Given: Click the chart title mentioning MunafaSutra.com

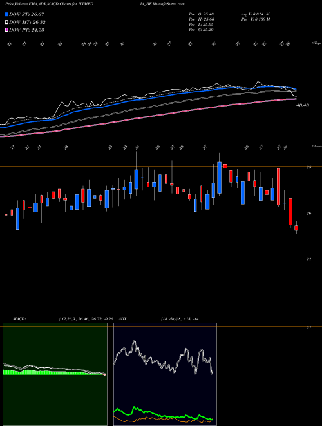Looking at the screenshot, I should click(x=95, y=4).
